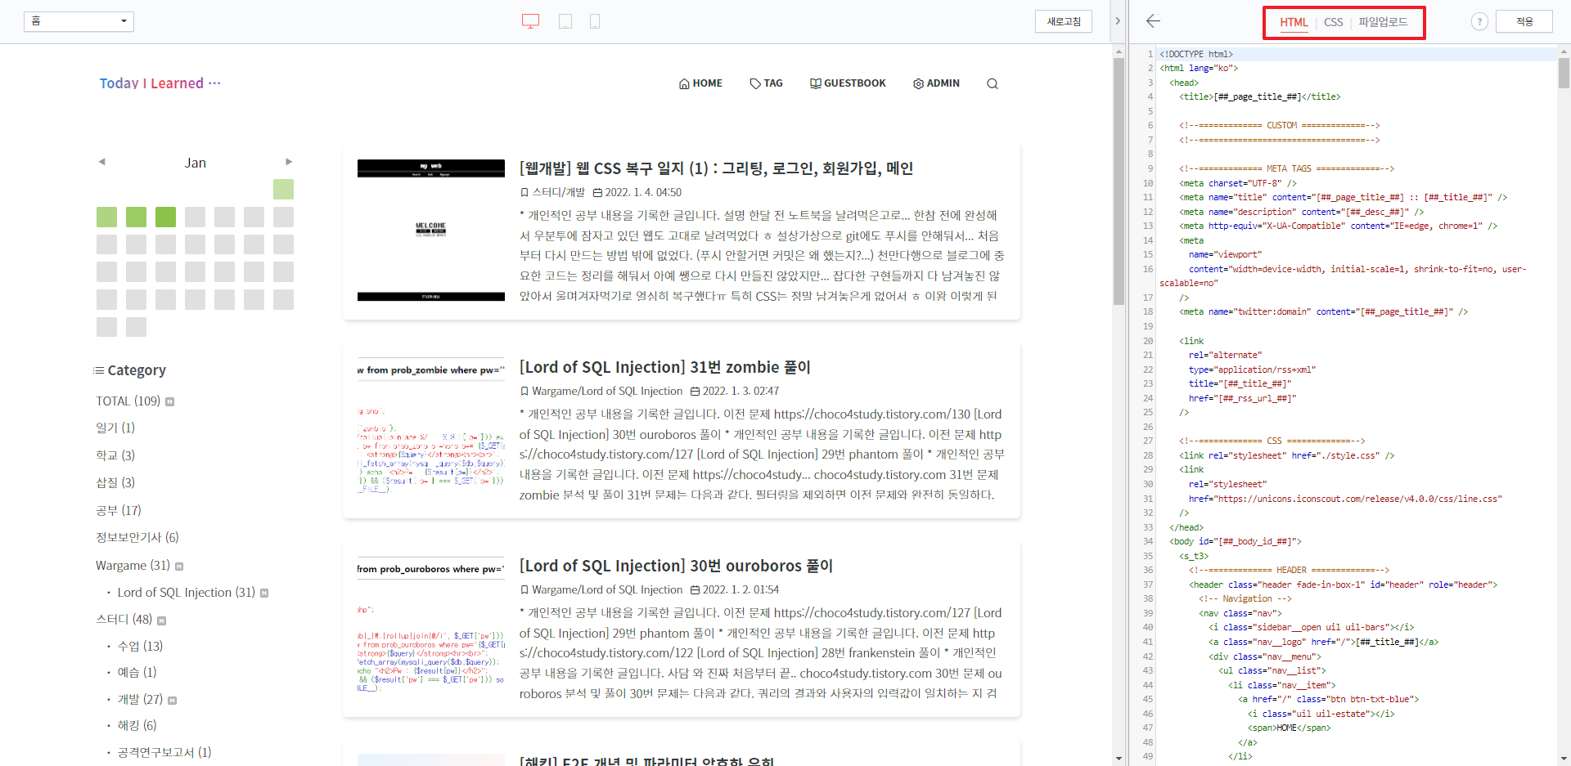Click the blog search magnifier icon
The height and width of the screenshot is (766, 1571).
coord(992,83)
